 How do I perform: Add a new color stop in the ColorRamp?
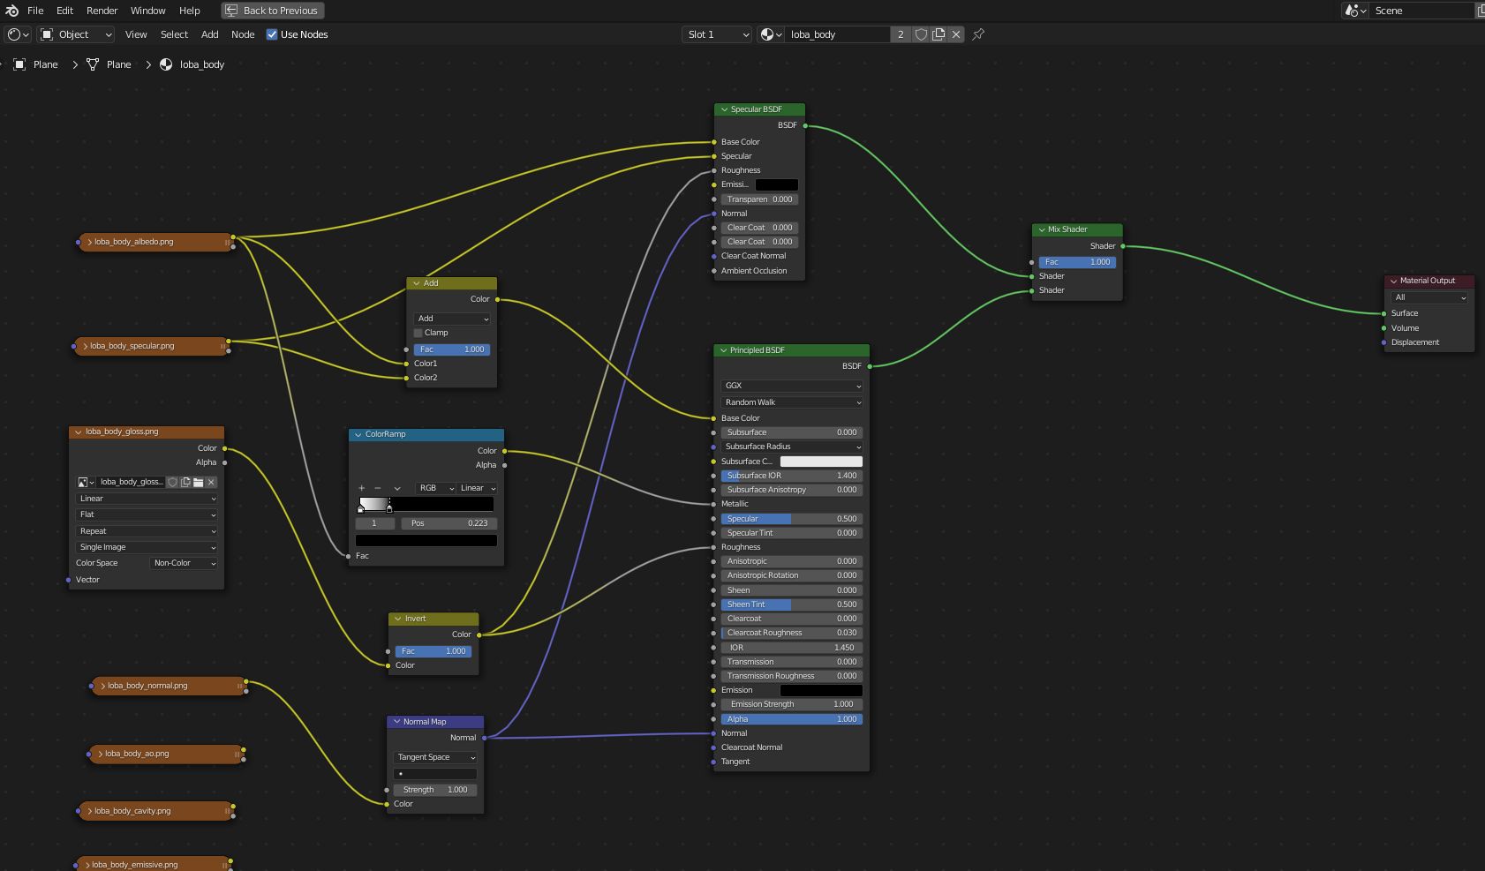click(x=361, y=488)
